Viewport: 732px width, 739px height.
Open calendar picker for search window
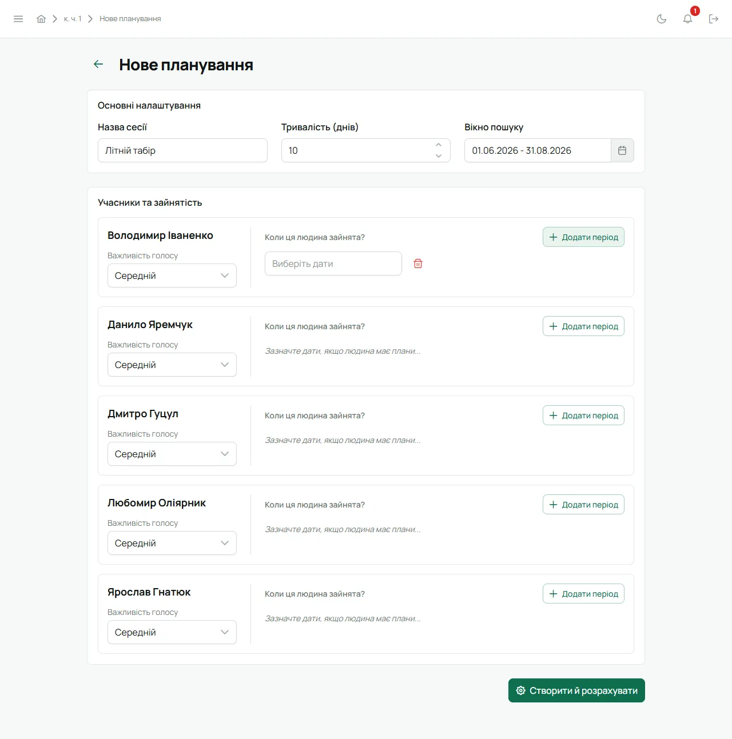point(622,150)
